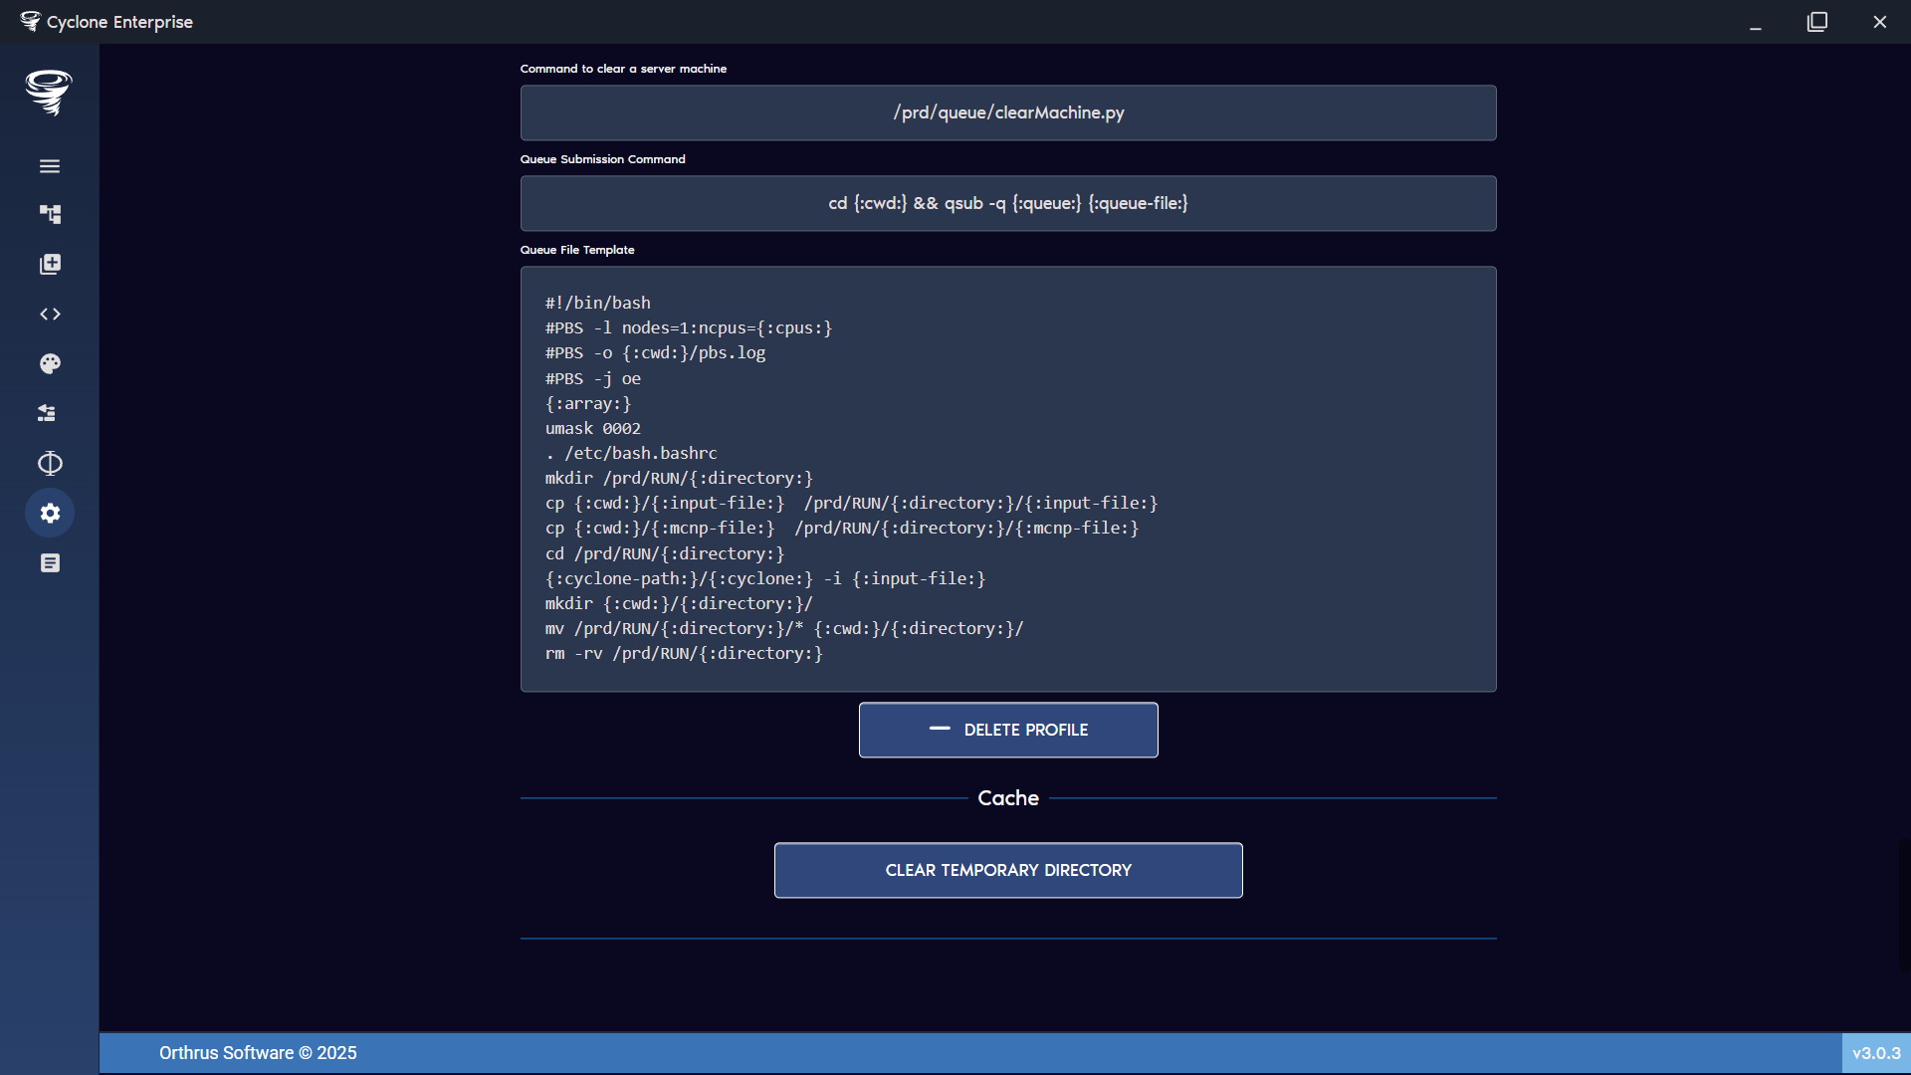Click CLEAR TEMPORARY DIRECTORY
This screenshot has height=1075, width=1911.
(x=1007, y=870)
